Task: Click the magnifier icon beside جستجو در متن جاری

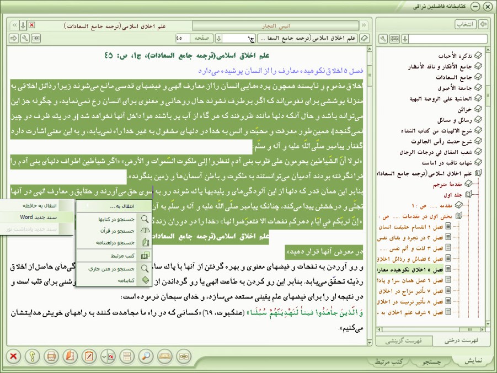Action: pyautogui.click(x=145, y=269)
